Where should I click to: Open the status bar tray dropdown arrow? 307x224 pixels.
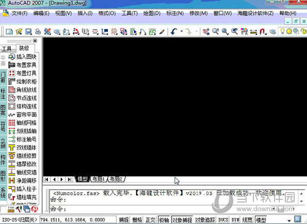pos(289,220)
